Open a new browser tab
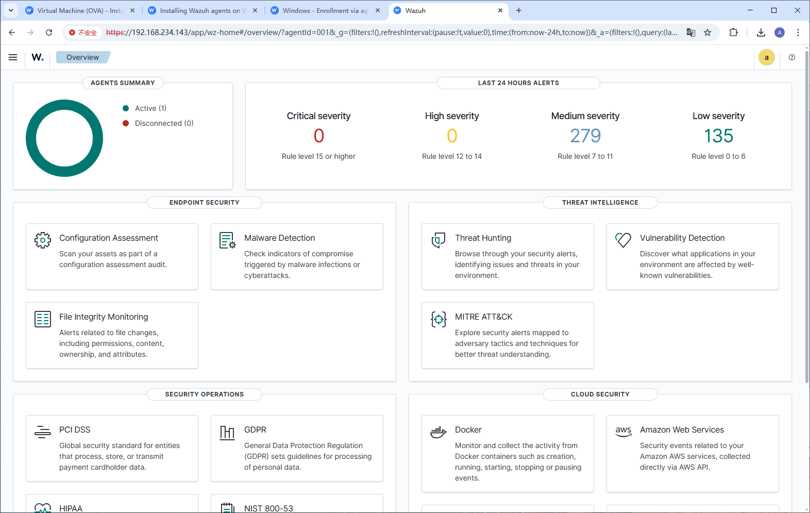This screenshot has width=810, height=513. click(x=519, y=10)
